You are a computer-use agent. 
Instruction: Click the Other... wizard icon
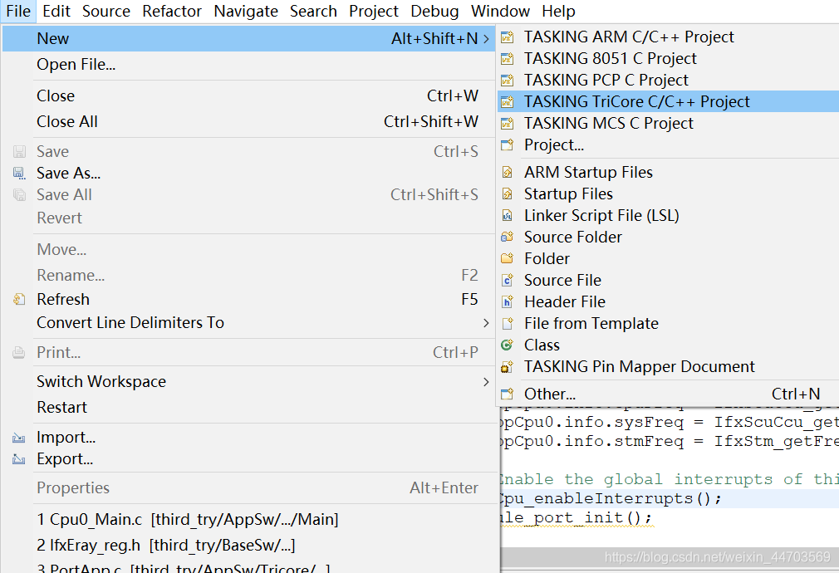coord(507,394)
